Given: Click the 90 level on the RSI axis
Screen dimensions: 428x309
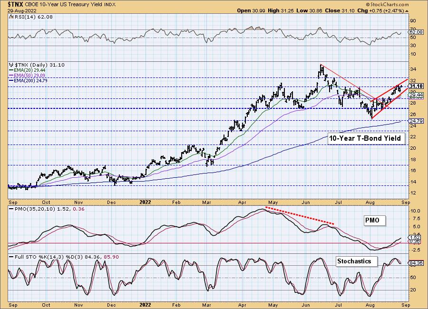Looking at the screenshot, I should (x=413, y=21).
